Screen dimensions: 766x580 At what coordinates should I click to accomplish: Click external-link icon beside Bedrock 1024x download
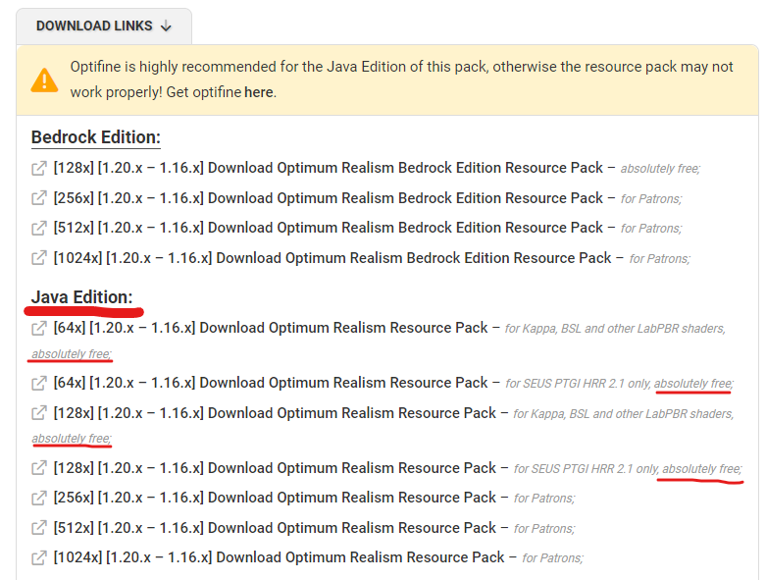39,258
